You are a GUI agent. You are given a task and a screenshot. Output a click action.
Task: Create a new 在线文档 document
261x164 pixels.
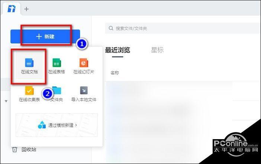point(29,66)
